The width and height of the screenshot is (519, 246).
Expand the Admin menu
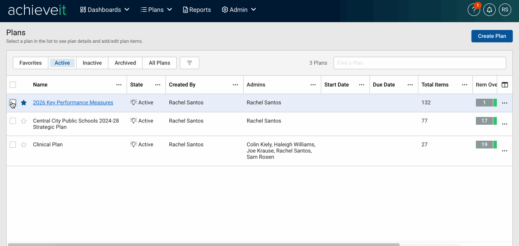pos(239,10)
